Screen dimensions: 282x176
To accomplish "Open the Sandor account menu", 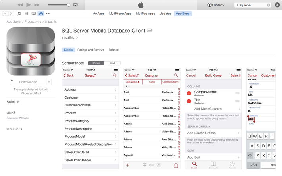I will 216,5.
